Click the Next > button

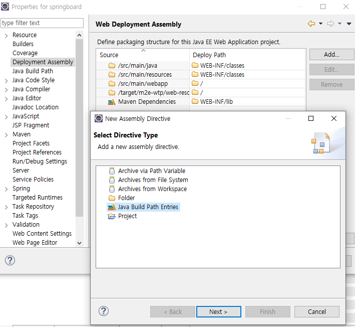click(x=218, y=311)
